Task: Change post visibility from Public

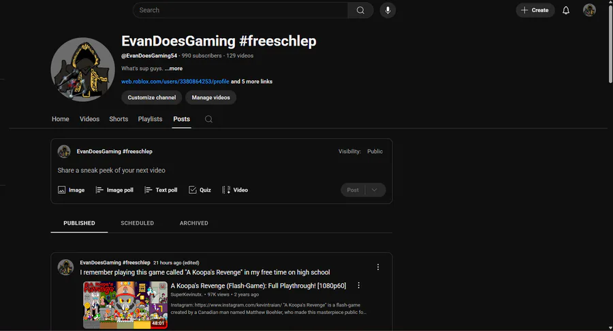Action: 375,152
